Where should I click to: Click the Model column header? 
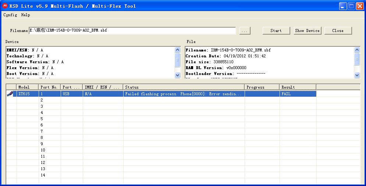(x=28, y=87)
